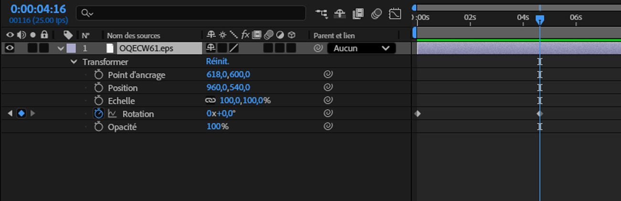Select Rotation keyframe at current time indicator
The image size is (621, 201).
coord(540,114)
